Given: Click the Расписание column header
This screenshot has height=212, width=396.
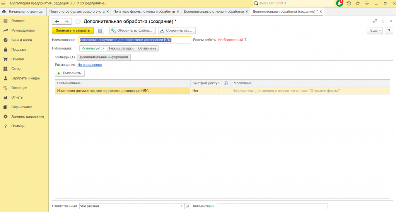Looking at the screenshot, I should click(x=310, y=83).
